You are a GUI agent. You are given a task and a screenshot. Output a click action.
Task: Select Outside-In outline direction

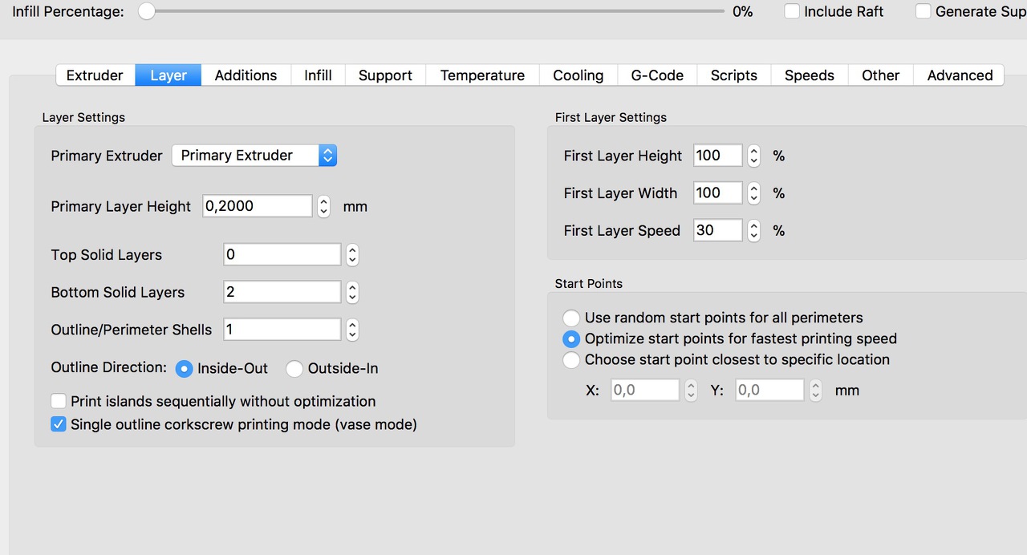[x=294, y=369]
